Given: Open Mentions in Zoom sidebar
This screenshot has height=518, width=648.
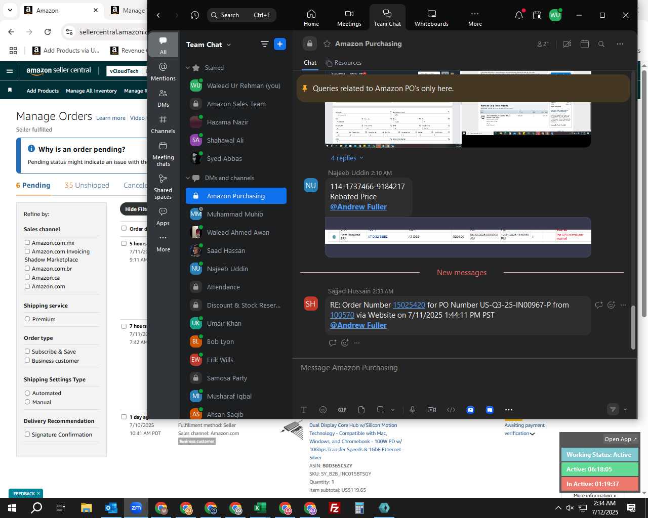Looking at the screenshot, I should pos(163,72).
